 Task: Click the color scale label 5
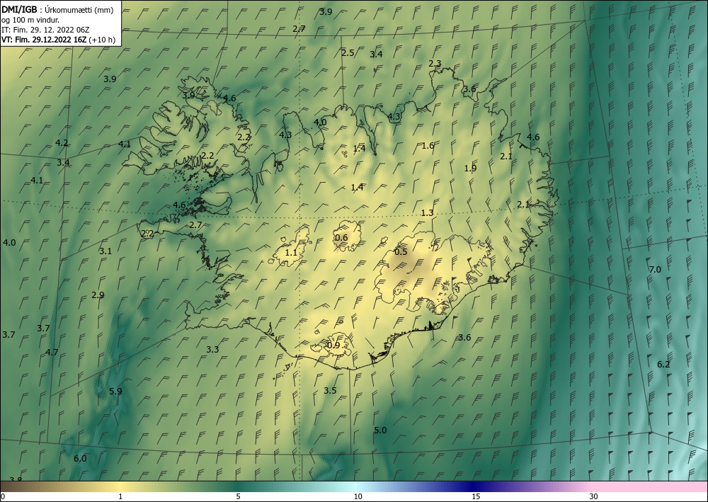(x=238, y=496)
